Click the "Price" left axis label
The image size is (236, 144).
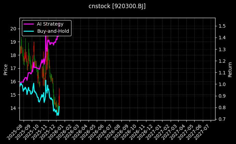point(5,69)
